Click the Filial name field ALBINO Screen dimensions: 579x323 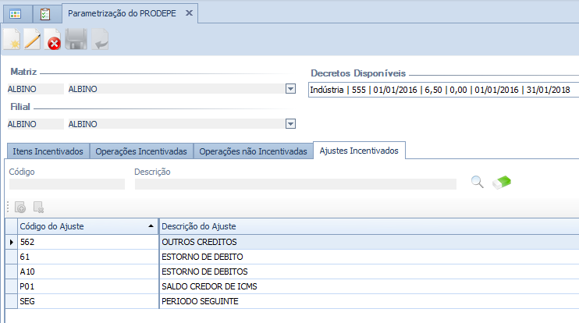click(176, 124)
